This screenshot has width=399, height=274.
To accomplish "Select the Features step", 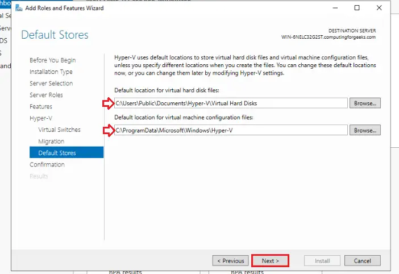I will click(x=41, y=107).
